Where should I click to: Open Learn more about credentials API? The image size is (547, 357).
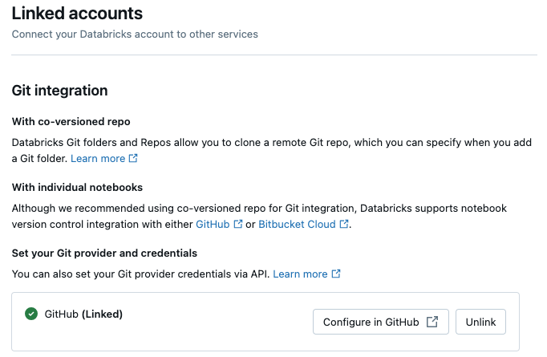pyautogui.click(x=300, y=274)
